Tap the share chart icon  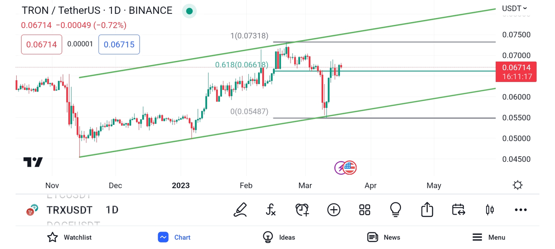427,210
